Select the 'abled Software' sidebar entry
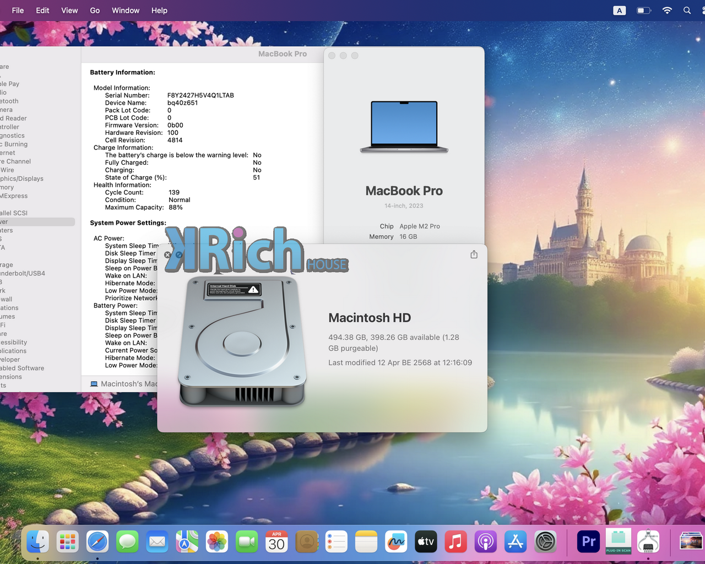This screenshot has width=705, height=564. pos(22,368)
